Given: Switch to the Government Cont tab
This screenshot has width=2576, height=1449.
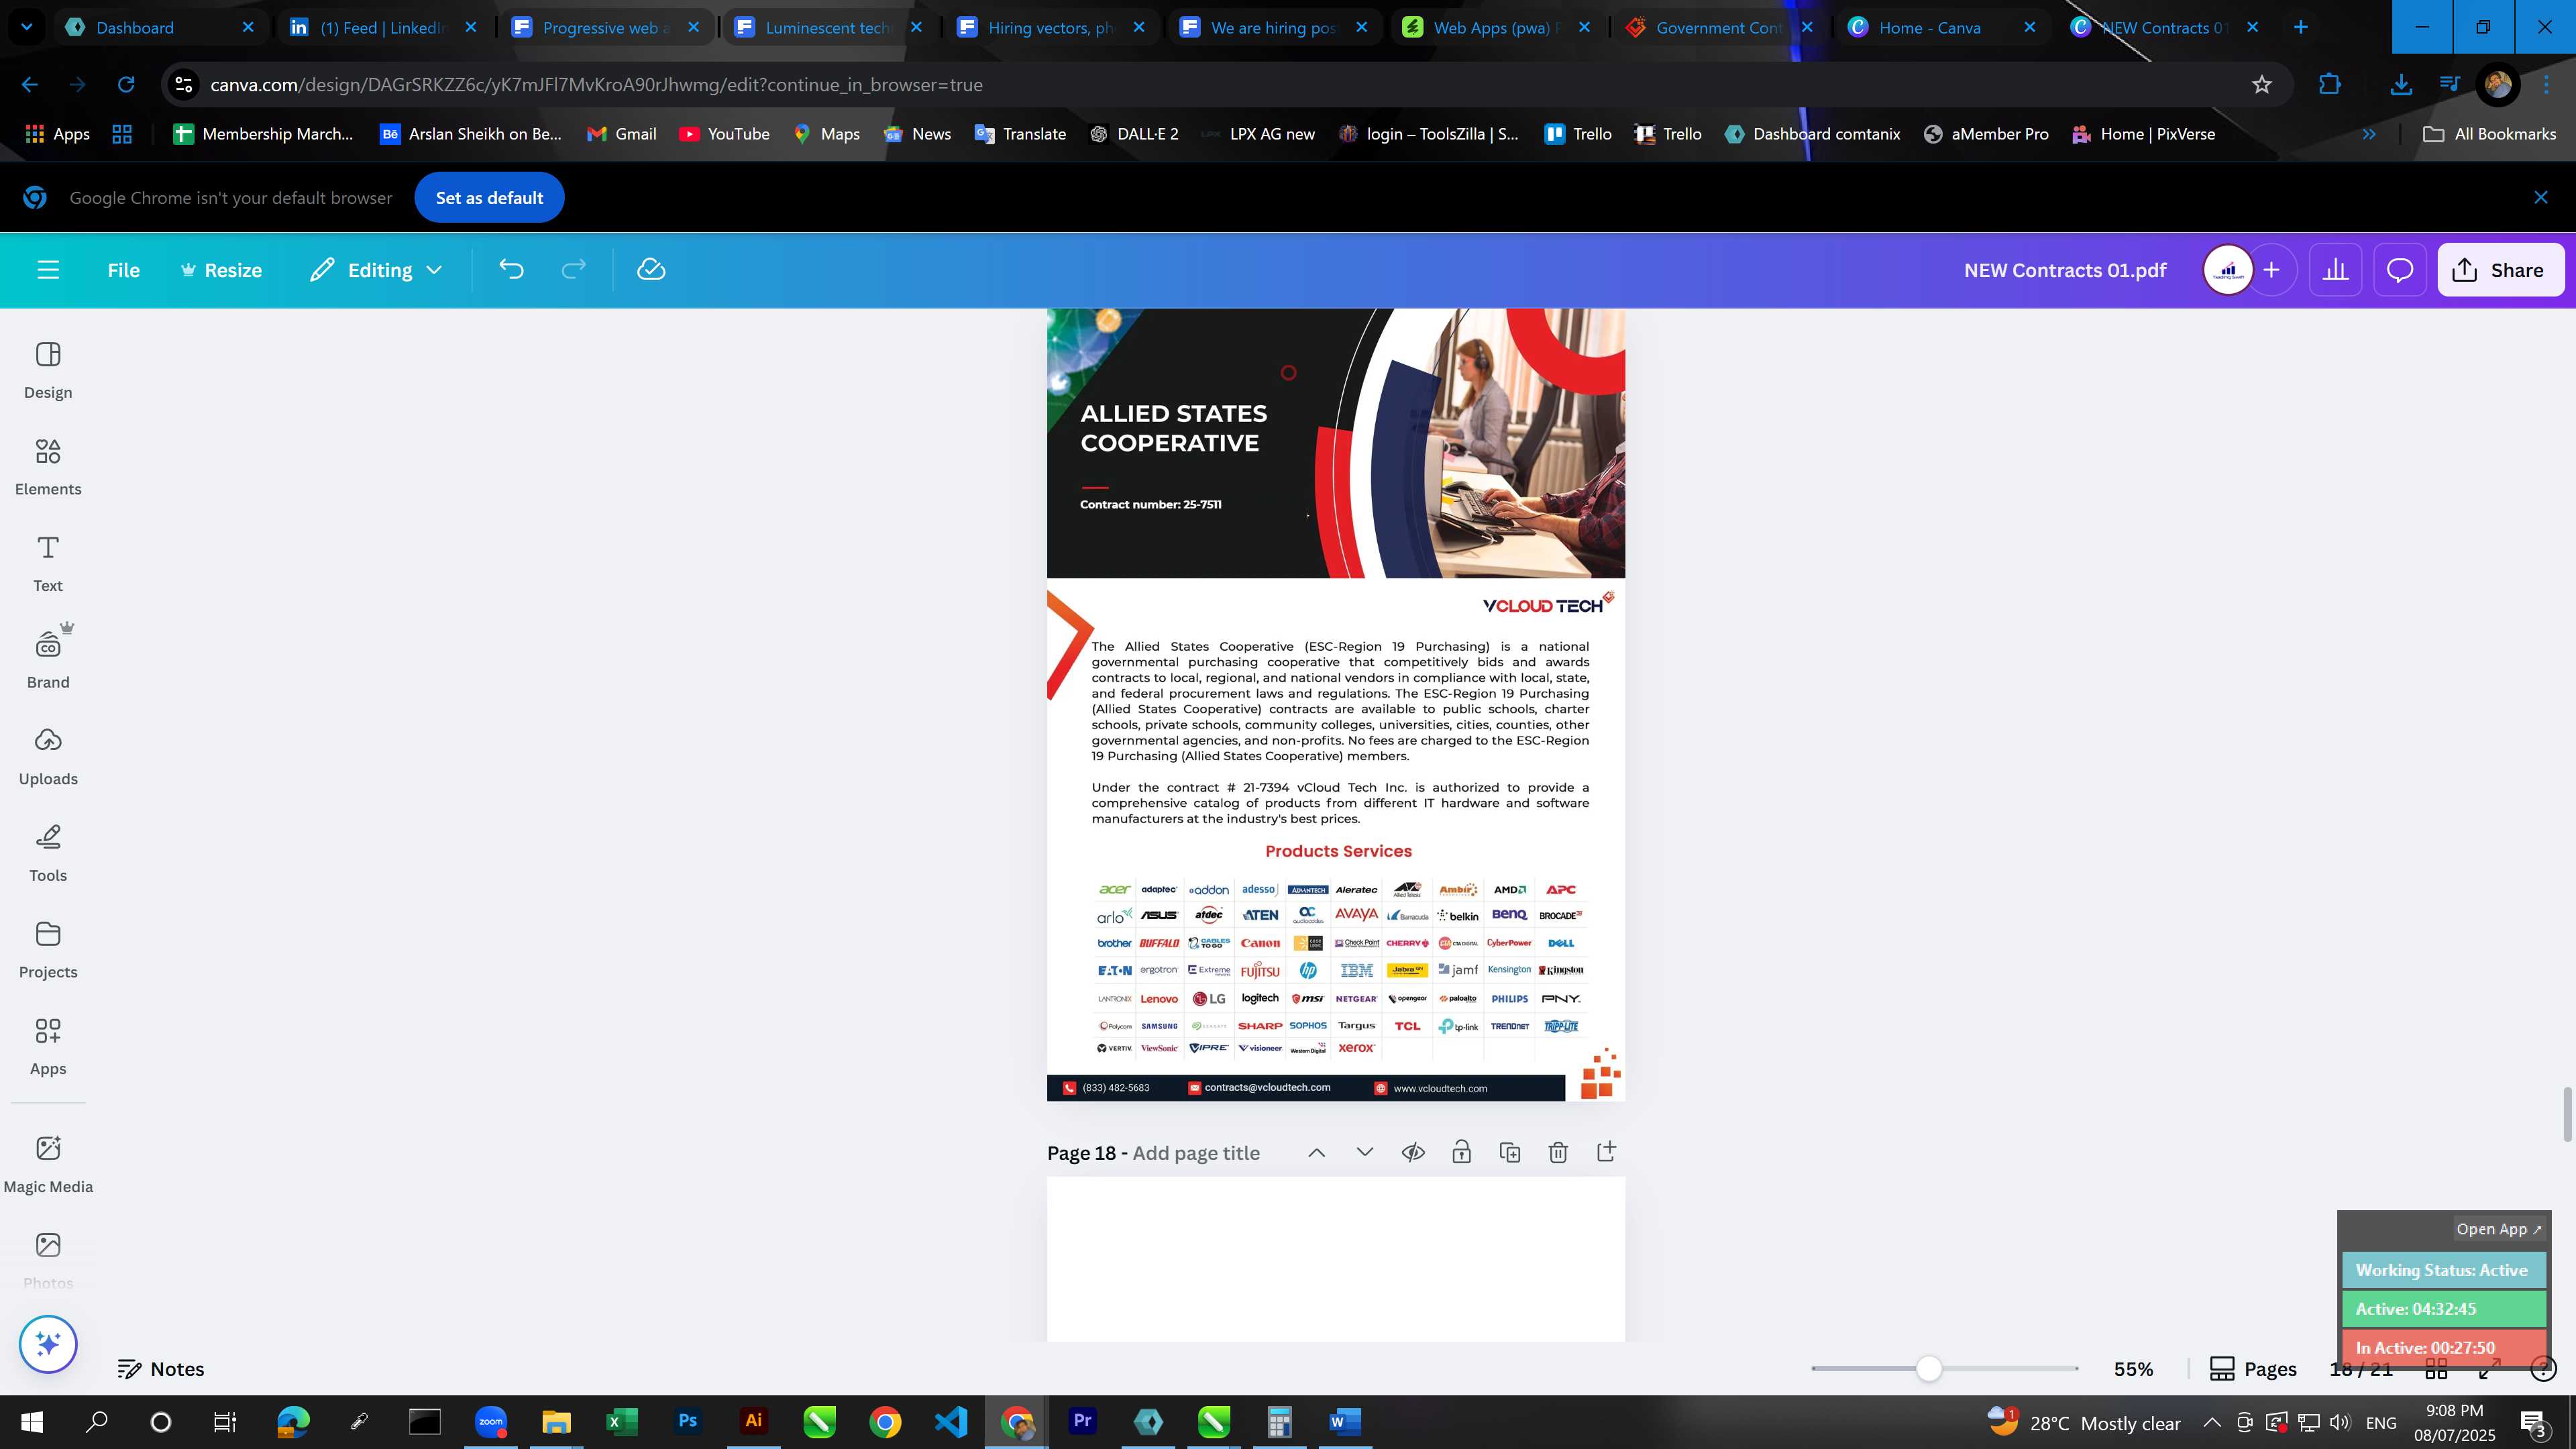Looking at the screenshot, I should click(x=1718, y=27).
